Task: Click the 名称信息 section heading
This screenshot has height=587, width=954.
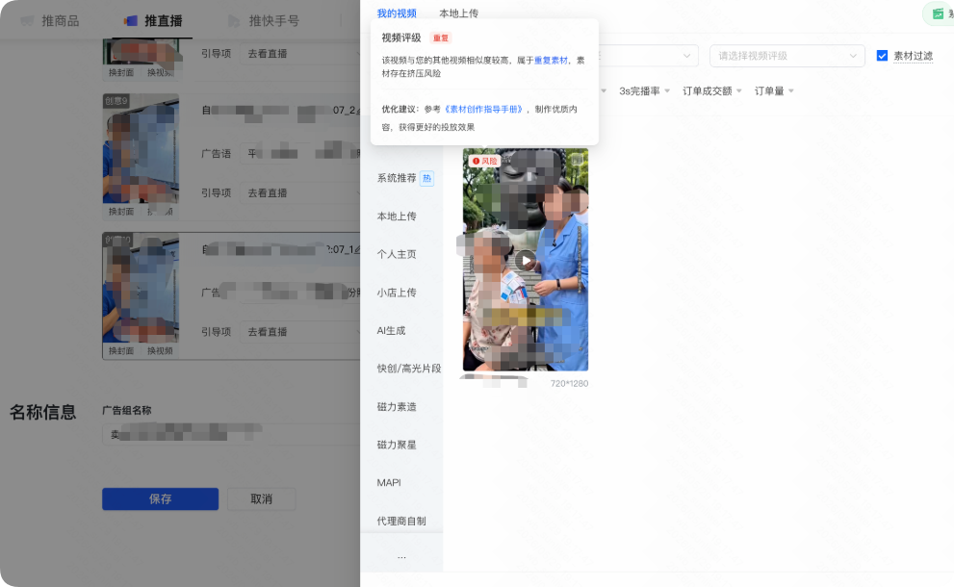Action: [42, 413]
